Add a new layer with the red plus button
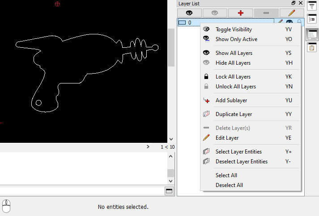Image resolution: width=319 pixels, height=216 pixels. click(x=241, y=13)
